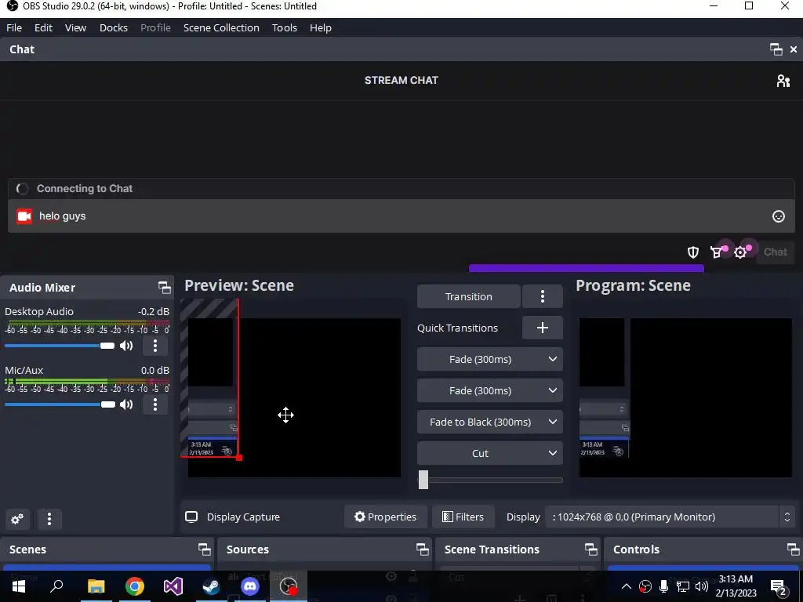Viewport: 803px width, 602px height.
Task: Open Visual Studio from the taskbar
Action: tap(173, 586)
